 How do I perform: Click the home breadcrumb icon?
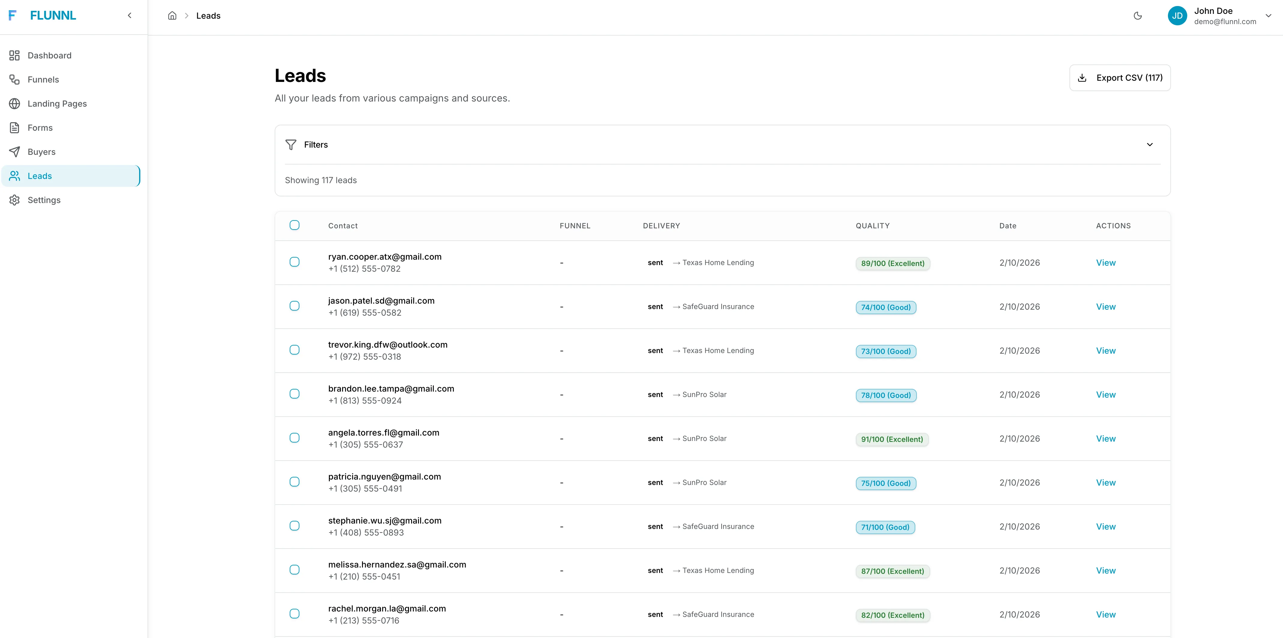[172, 15]
